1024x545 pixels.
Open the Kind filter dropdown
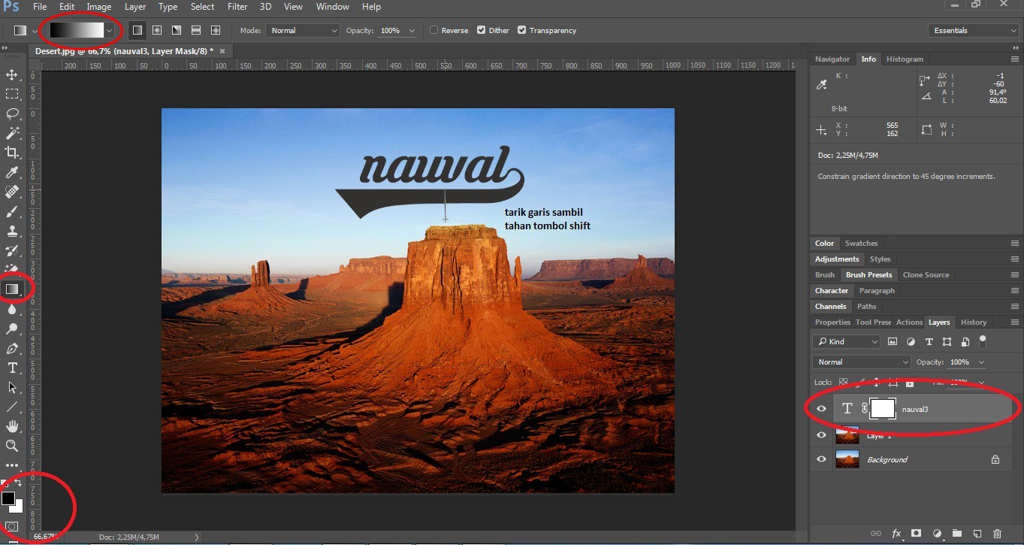pos(846,341)
